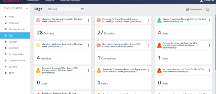Viewport: 216px width, 94px height.
Task: Open the SharePoint Online dashboard
Action: [x=17, y=61]
